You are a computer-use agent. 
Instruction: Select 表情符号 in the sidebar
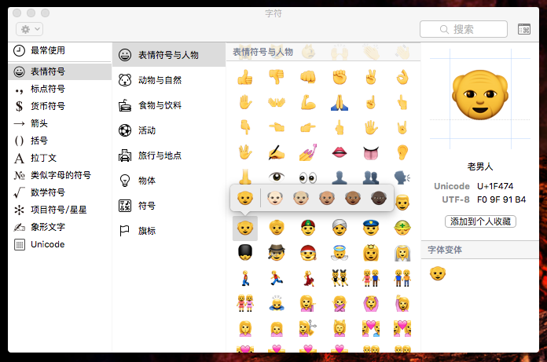tap(59, 71)
